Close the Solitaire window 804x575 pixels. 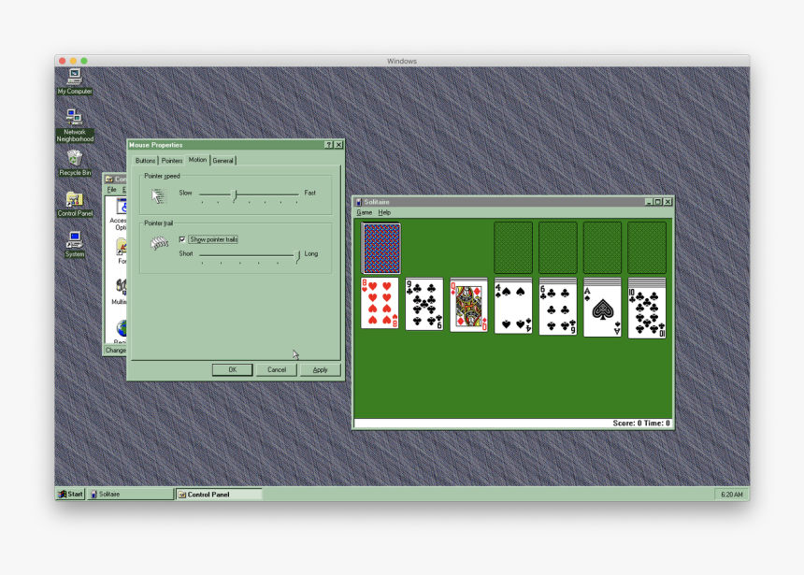[x=668, y=202]
